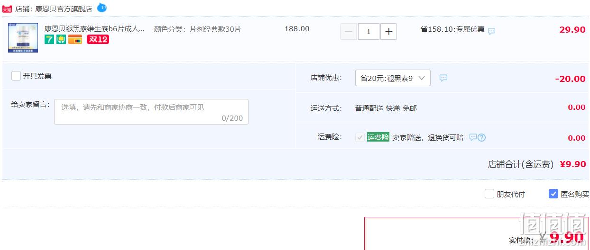Click the red 双12 promotion badge

pyautogui.click(x=98, y=39)
